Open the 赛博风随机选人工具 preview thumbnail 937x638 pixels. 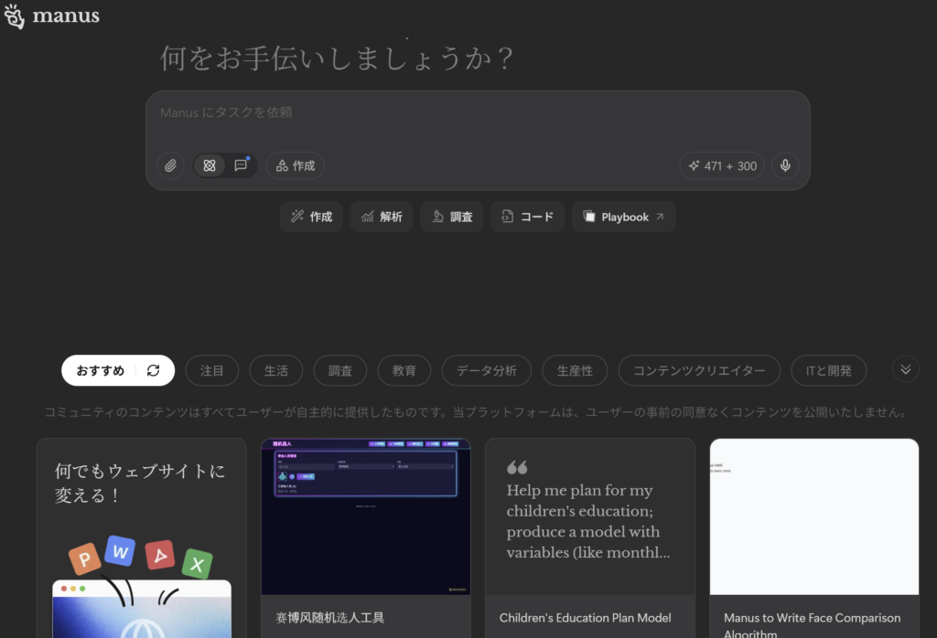[x=366, y=516]
